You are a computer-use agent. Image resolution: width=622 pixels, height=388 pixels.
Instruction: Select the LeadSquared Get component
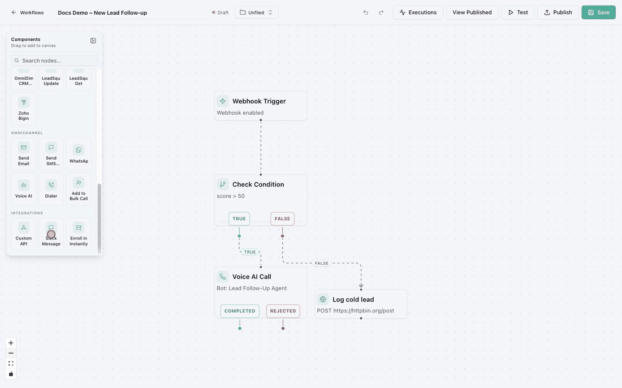(79, 79)
